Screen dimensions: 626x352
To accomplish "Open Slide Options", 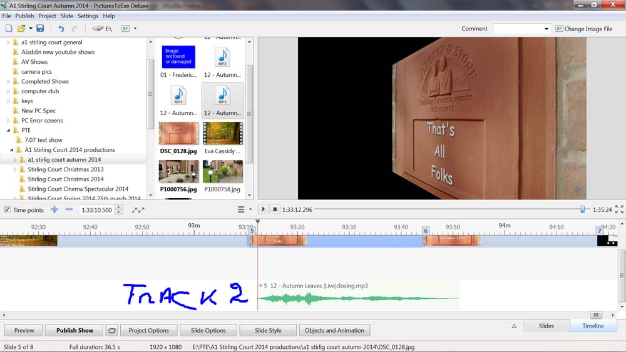I will coord(208,331).
